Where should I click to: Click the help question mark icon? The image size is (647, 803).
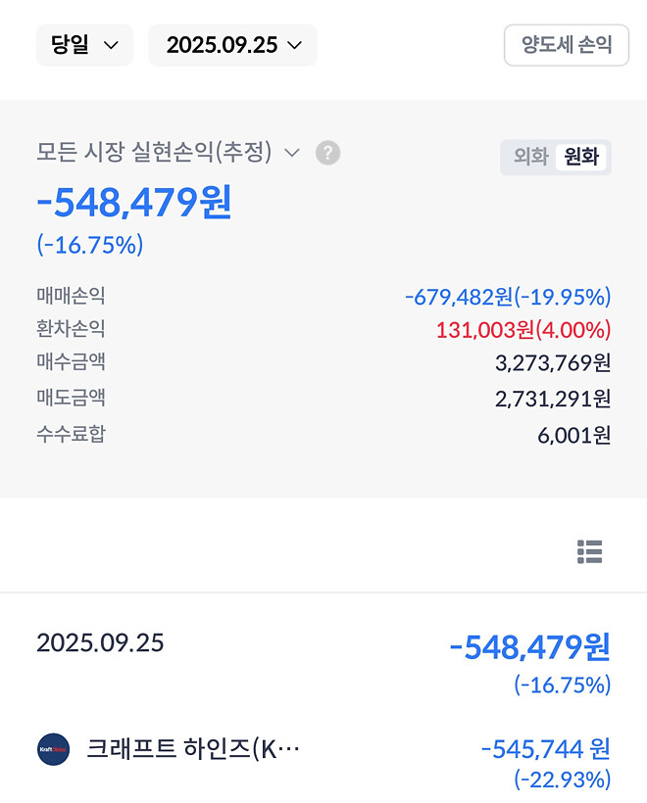(327, 153)
